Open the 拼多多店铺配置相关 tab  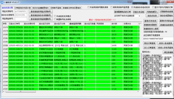41,8
